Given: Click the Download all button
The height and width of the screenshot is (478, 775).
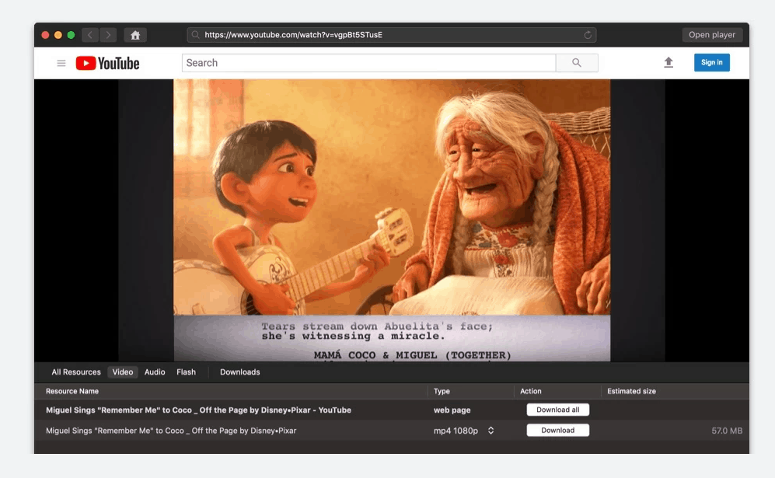Looking at the screenshot, I should (x=557, y=410).
